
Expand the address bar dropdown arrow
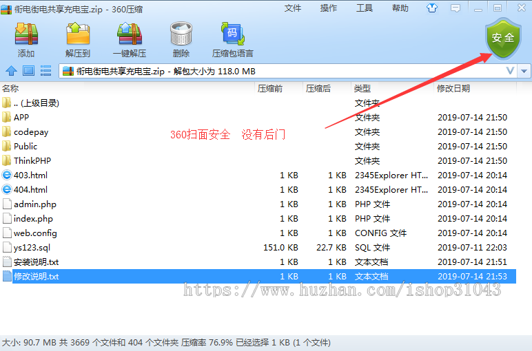(524, 71)
